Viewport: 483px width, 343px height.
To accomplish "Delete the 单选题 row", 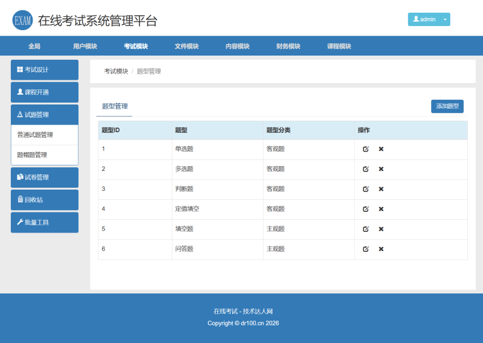I will point(381,149).
